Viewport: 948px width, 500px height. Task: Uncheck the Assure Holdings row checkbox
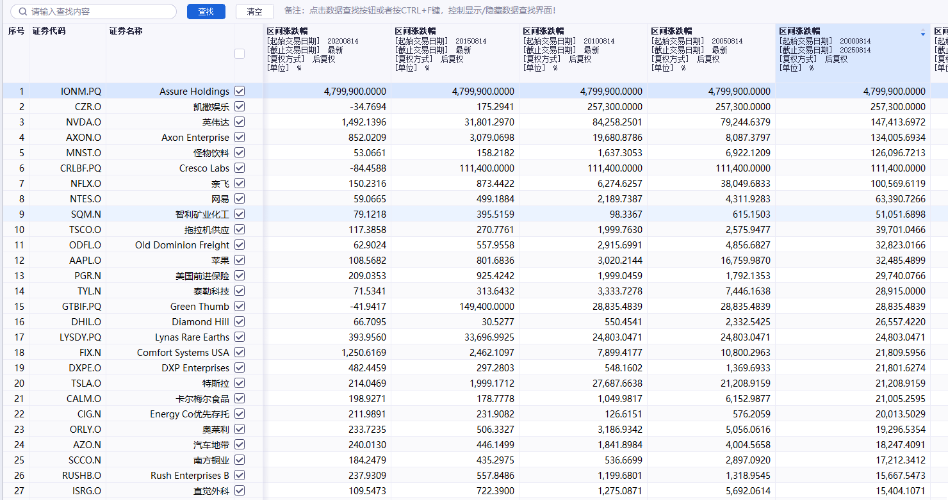pos(240,91)
